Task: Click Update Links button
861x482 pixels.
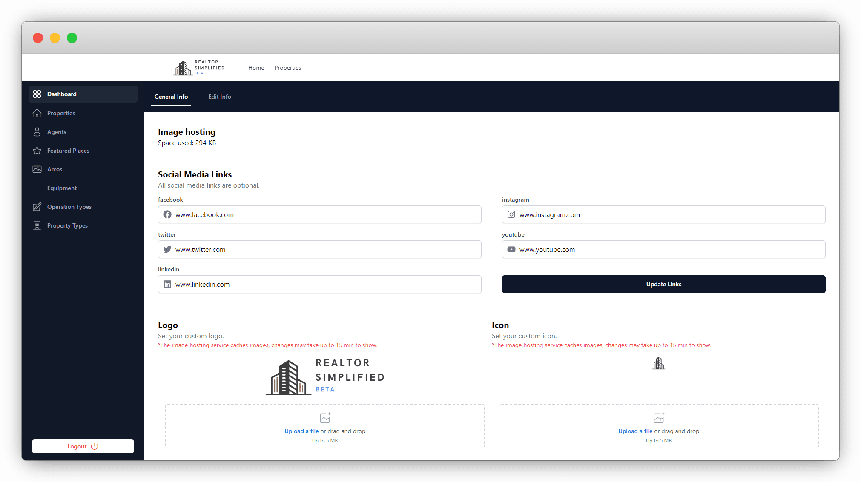Action: pos(663,284)
